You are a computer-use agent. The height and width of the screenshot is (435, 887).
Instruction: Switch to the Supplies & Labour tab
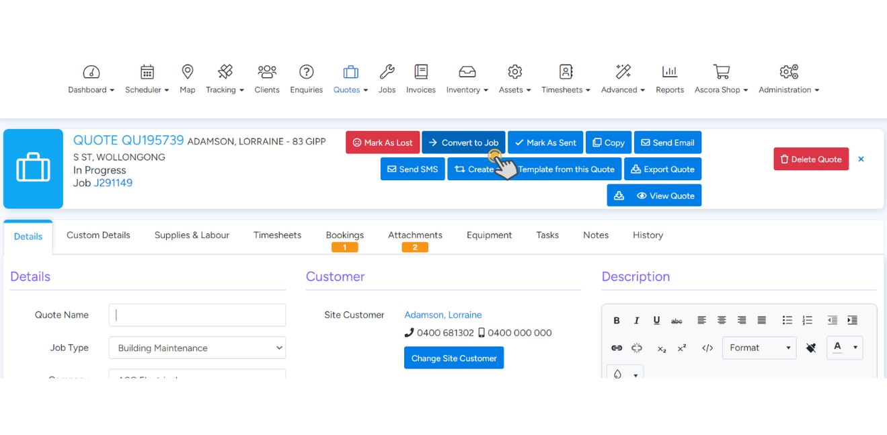(192, 235)
